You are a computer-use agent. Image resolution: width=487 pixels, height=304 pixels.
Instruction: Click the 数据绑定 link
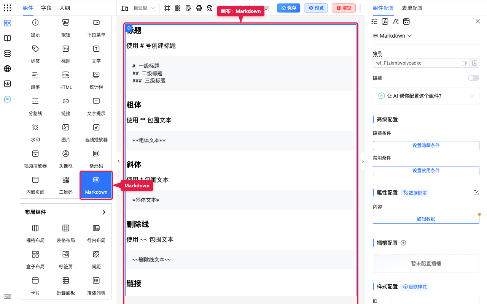click(x=415, y=193)
